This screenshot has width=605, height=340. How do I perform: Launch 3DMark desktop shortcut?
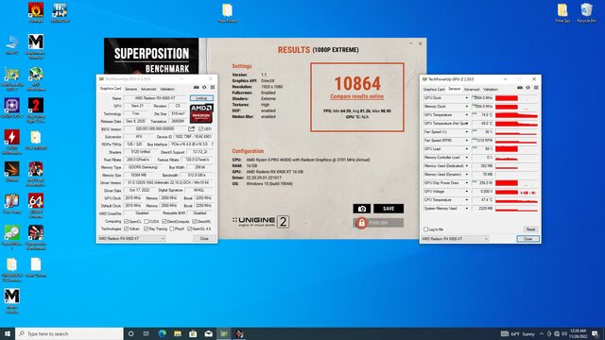click(x=12, y=172)
